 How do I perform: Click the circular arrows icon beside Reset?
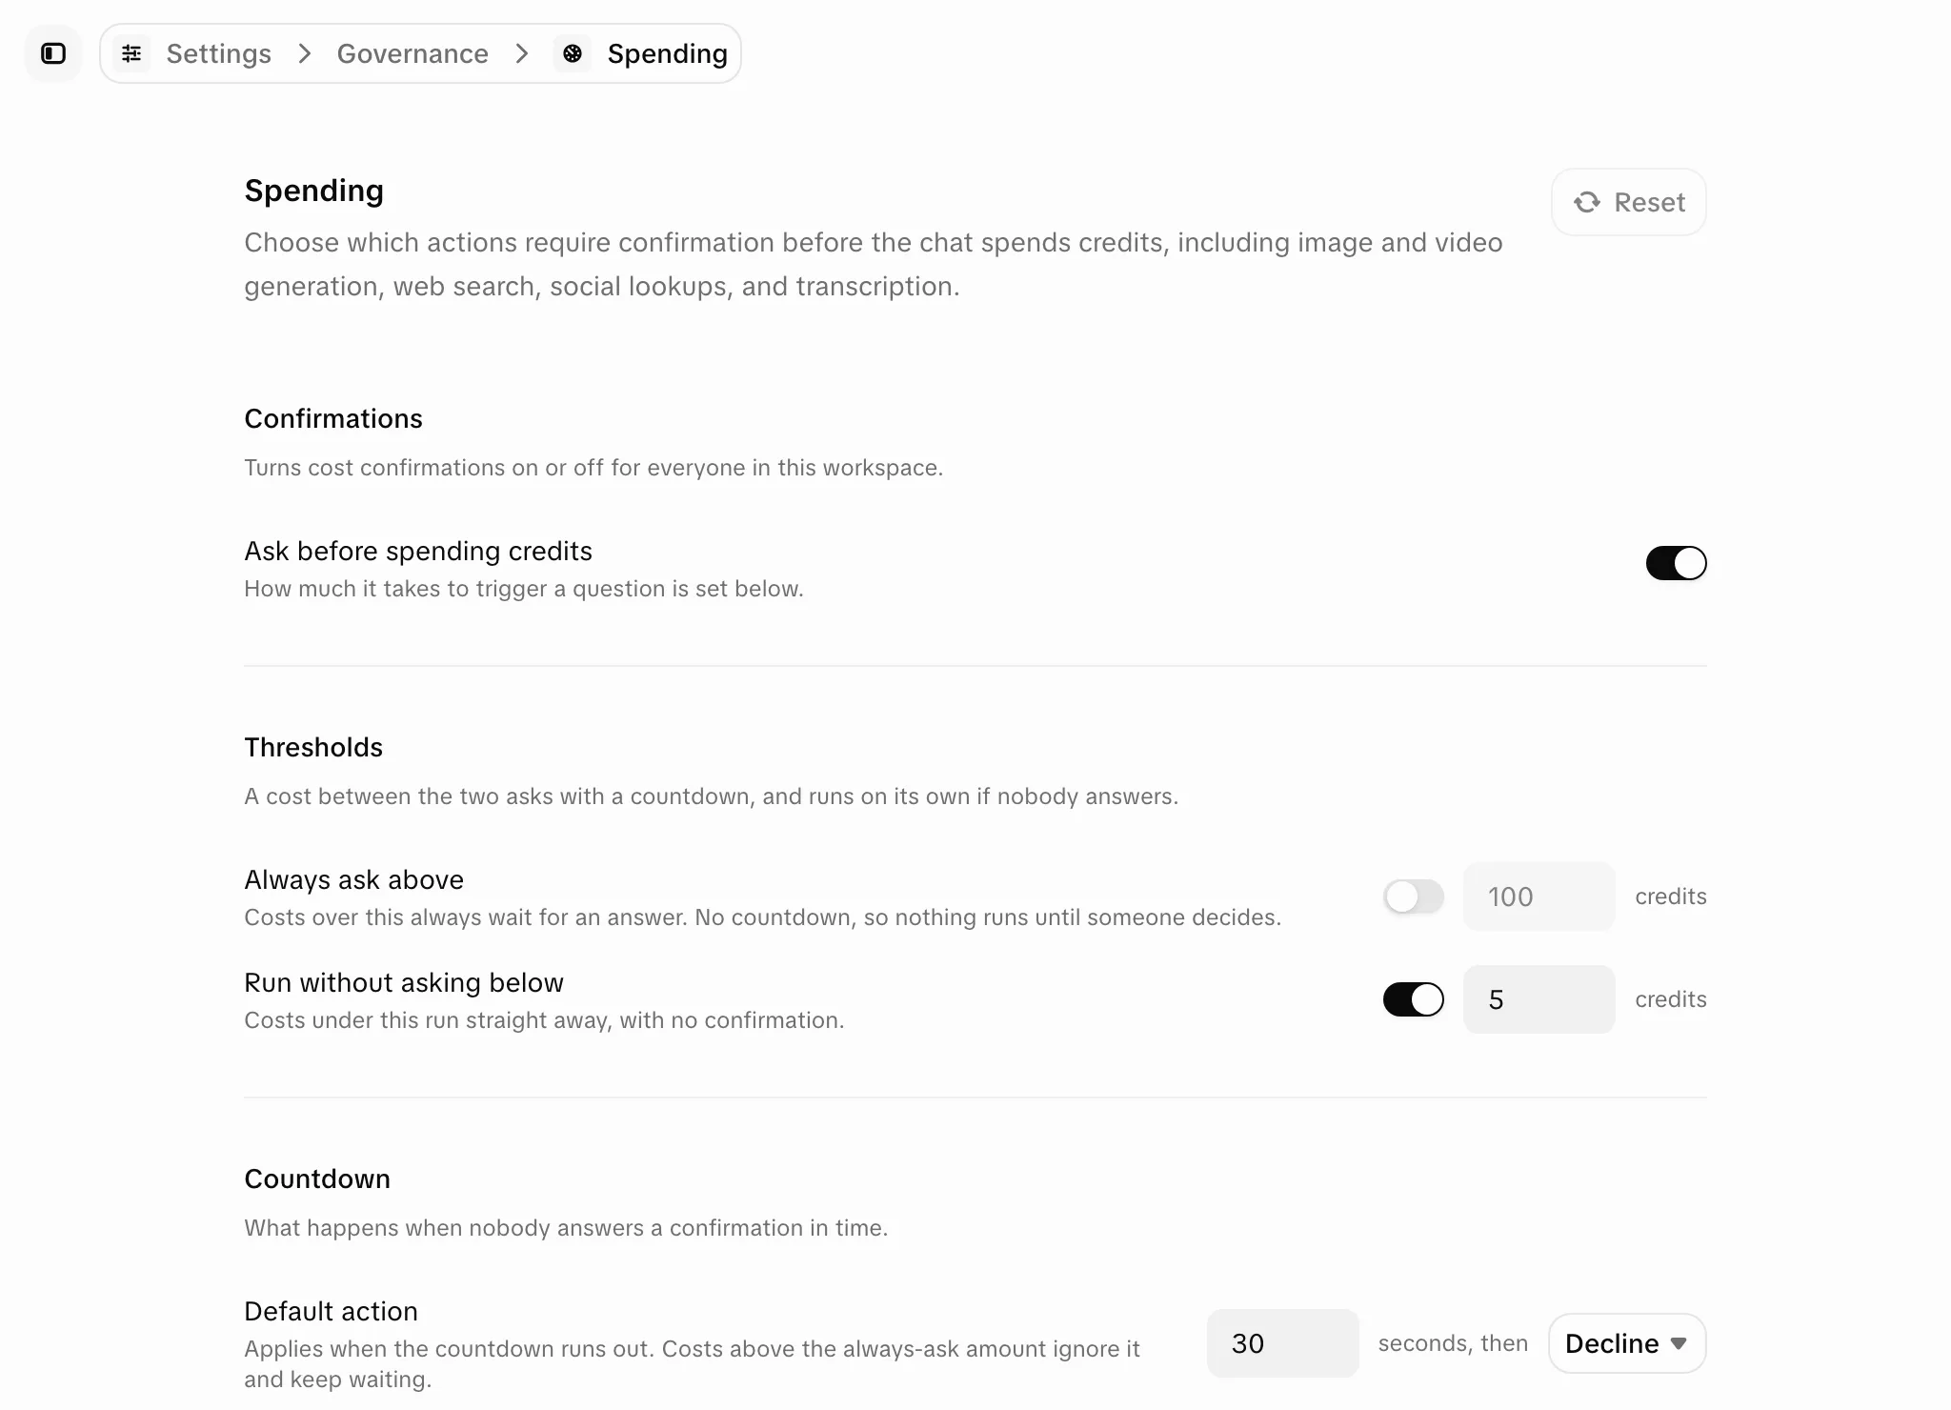tap(1587, 202)
